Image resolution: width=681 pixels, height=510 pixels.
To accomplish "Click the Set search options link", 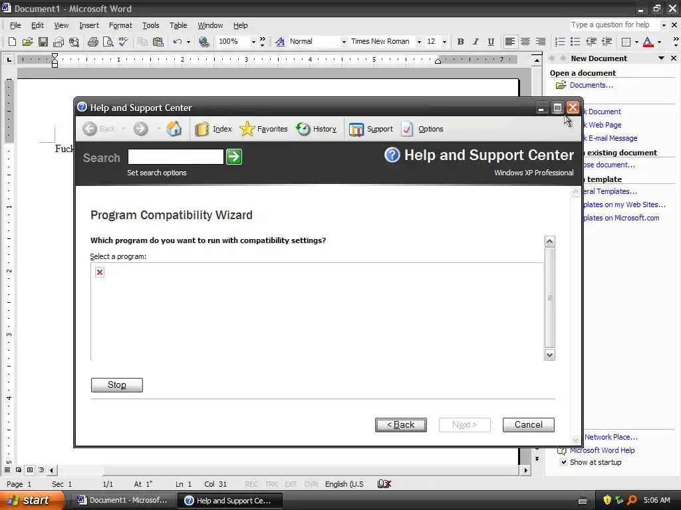I will pyautogui.click(x=157, y=173).
